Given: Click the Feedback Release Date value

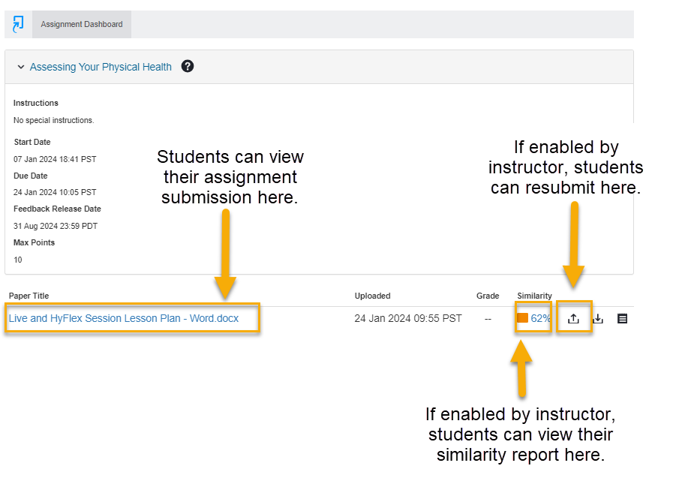Looking at the screenshot, I should coord(56,226).
